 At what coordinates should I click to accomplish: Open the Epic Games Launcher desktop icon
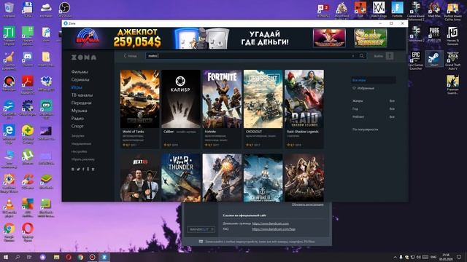415,60
